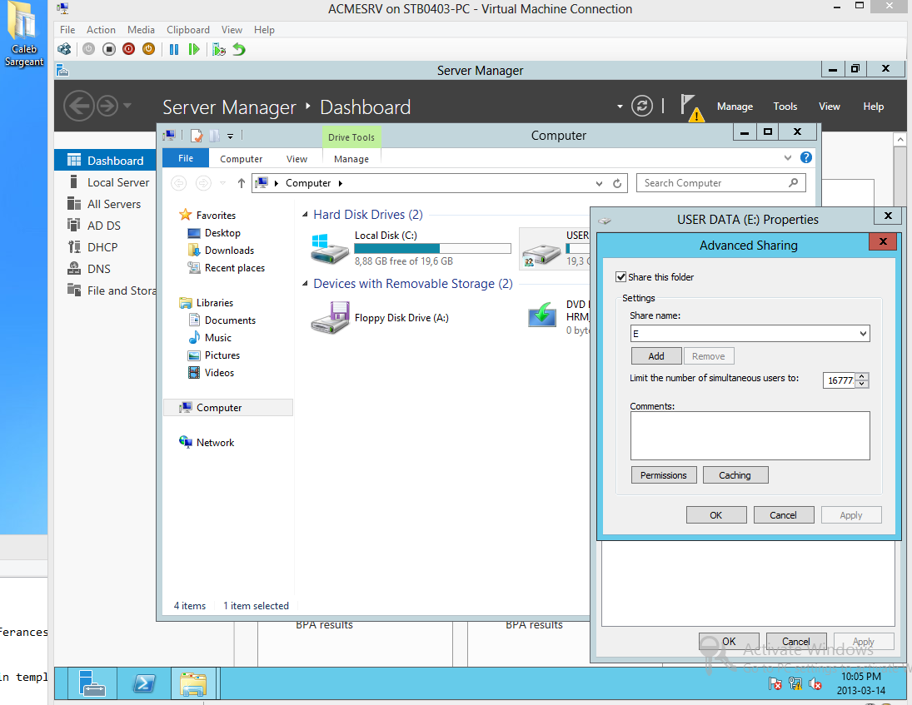The height and width of the screenshot is (705, 912).
Task: Select the DVD drive icon
Action: click(x=541, y=315)
